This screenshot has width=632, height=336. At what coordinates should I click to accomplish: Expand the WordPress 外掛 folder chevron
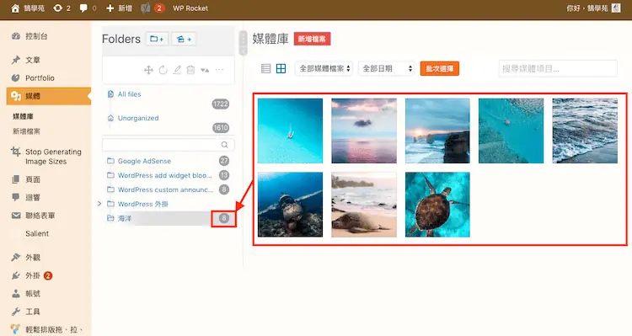coord(99,204)
